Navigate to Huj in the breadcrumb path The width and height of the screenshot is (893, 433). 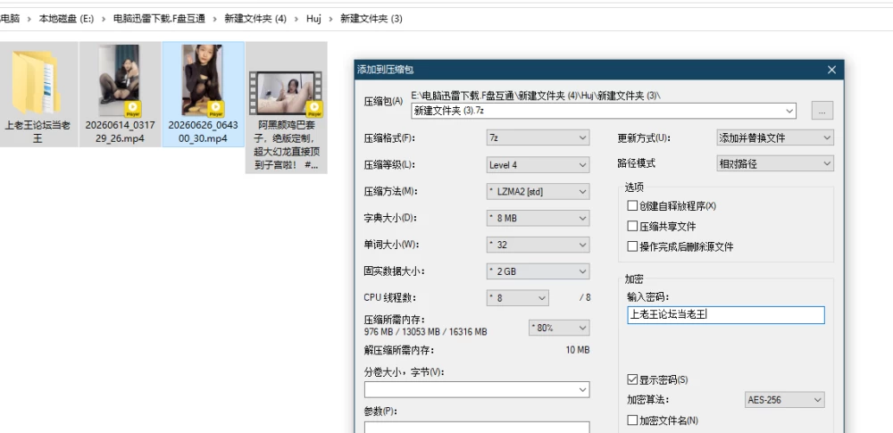313,19
